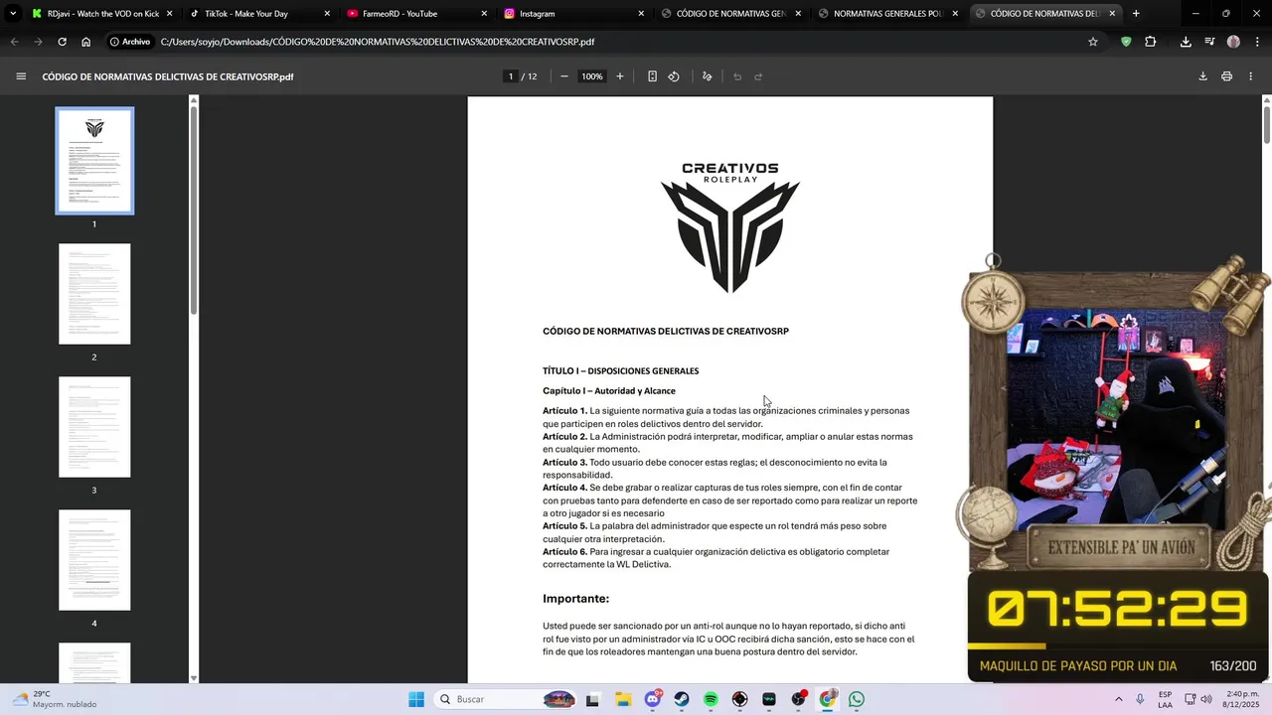Click the PDF file title text
Viewport: 1272px width, 715px height.
tap(168, 76)
